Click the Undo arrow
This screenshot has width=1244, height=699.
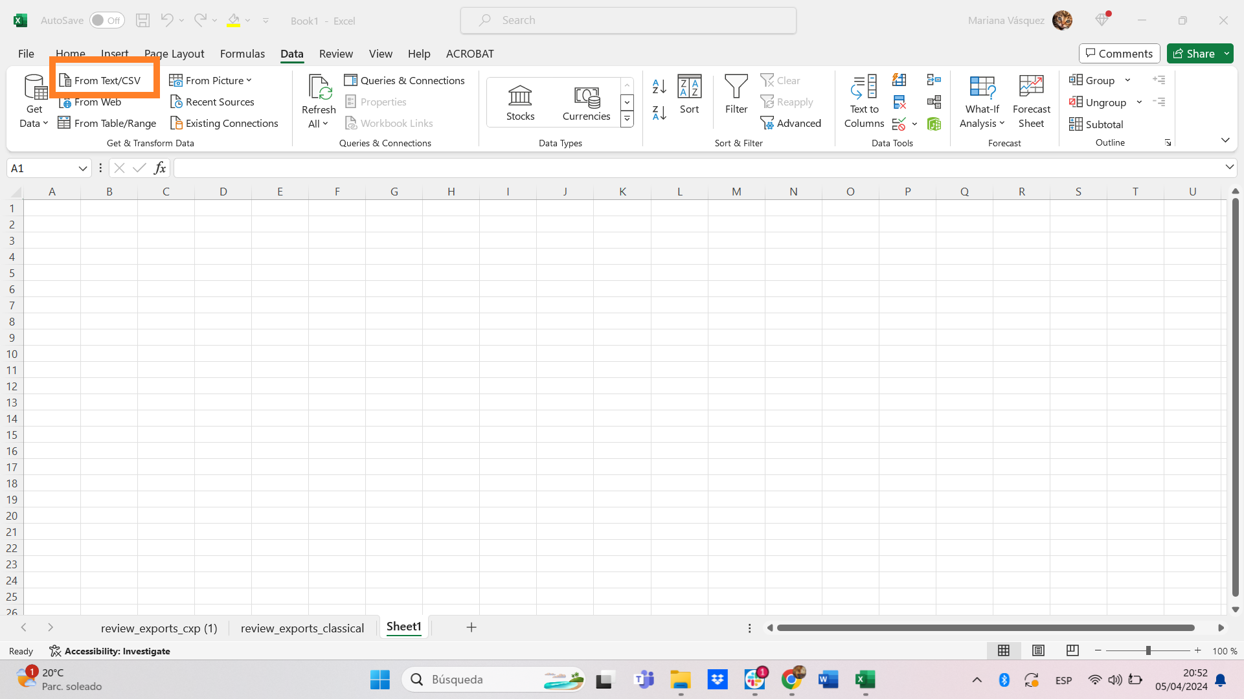(x=167, y=20)
